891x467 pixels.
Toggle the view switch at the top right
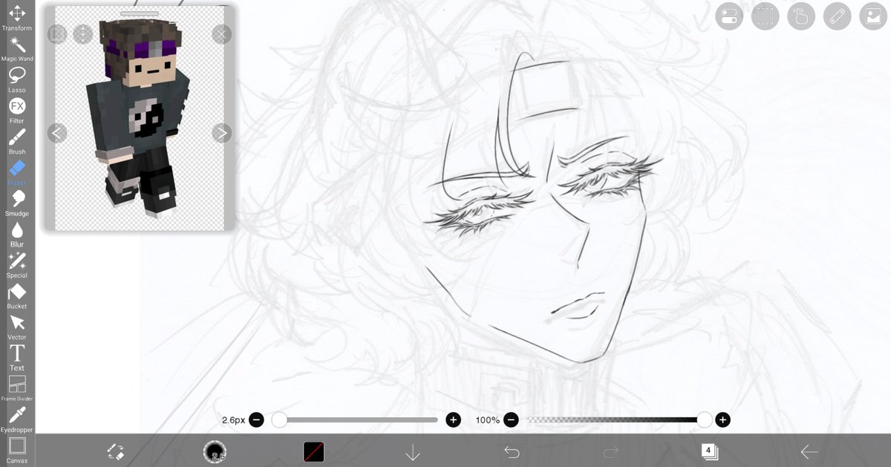tap(729, 16)
